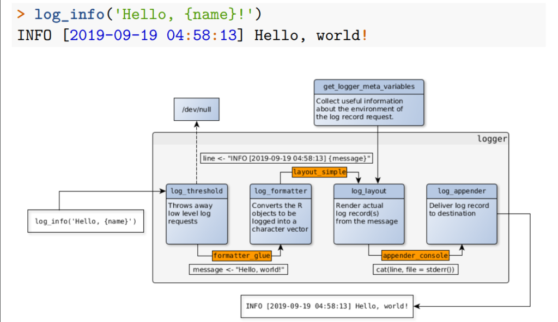Click the log_appender box header
Viewport: 558px width, 322px height.
[462, 191]
